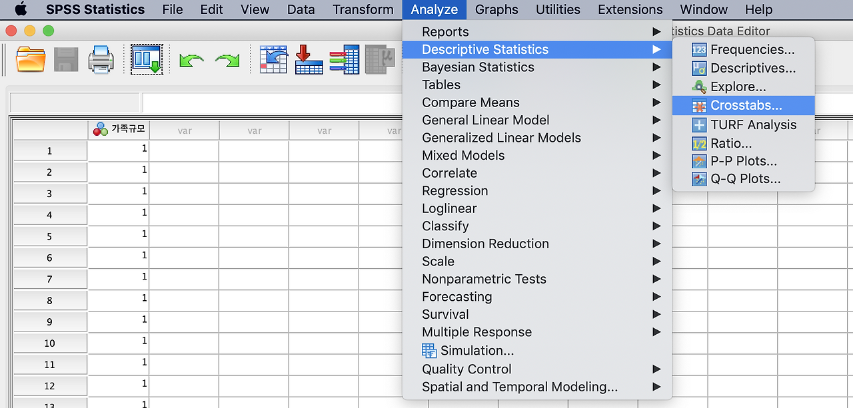Open the Extensions menu
This screenshot has height=408, width=853.
coord(630,9)
